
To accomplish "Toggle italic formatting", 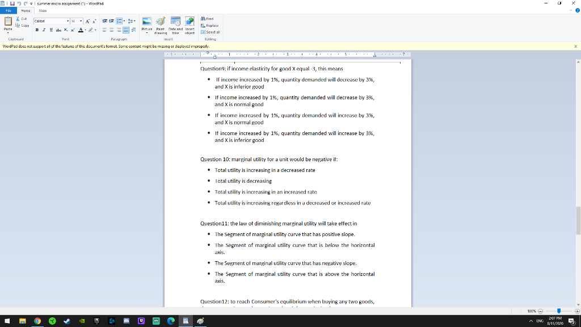I will pyautogui.click(x=44, y=28).
